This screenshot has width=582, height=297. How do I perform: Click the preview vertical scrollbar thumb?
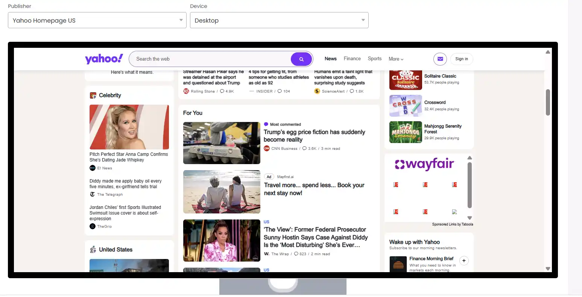[548, 102]
